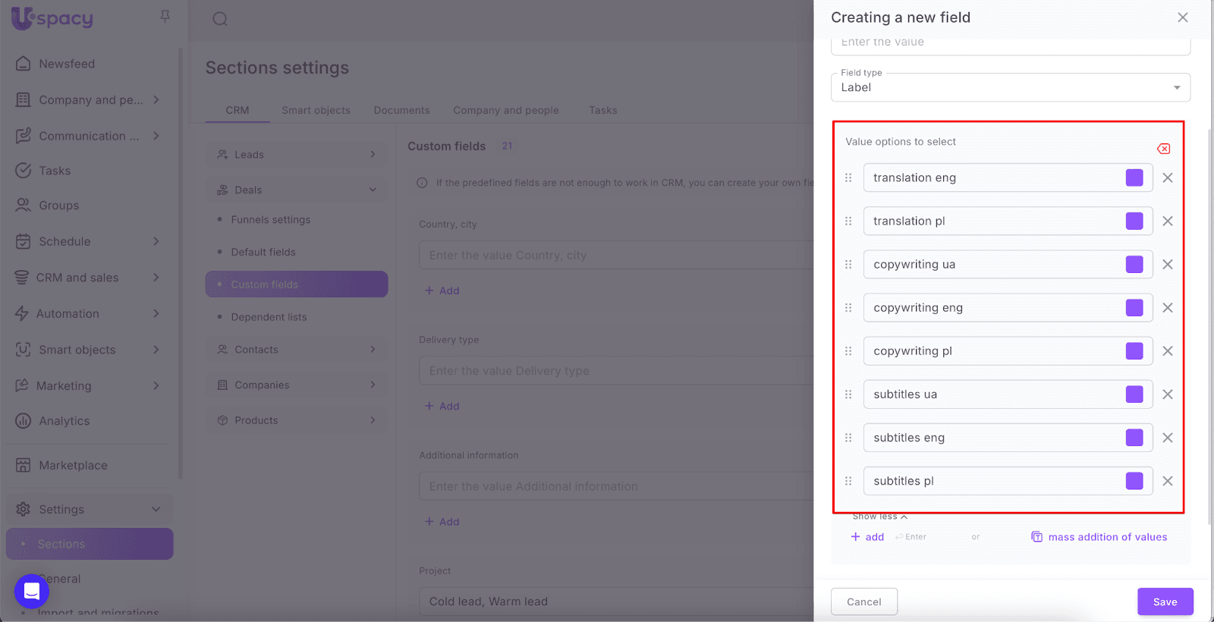Pick color for 'translation pl' label
The height and width of the screenshot is (622, 1214).
click(x=1134, y=221)
